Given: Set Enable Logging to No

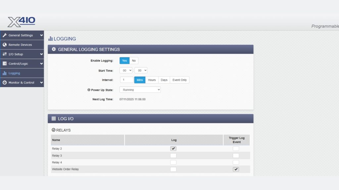Looking at the screenshot, I should (x=134, y=61).
